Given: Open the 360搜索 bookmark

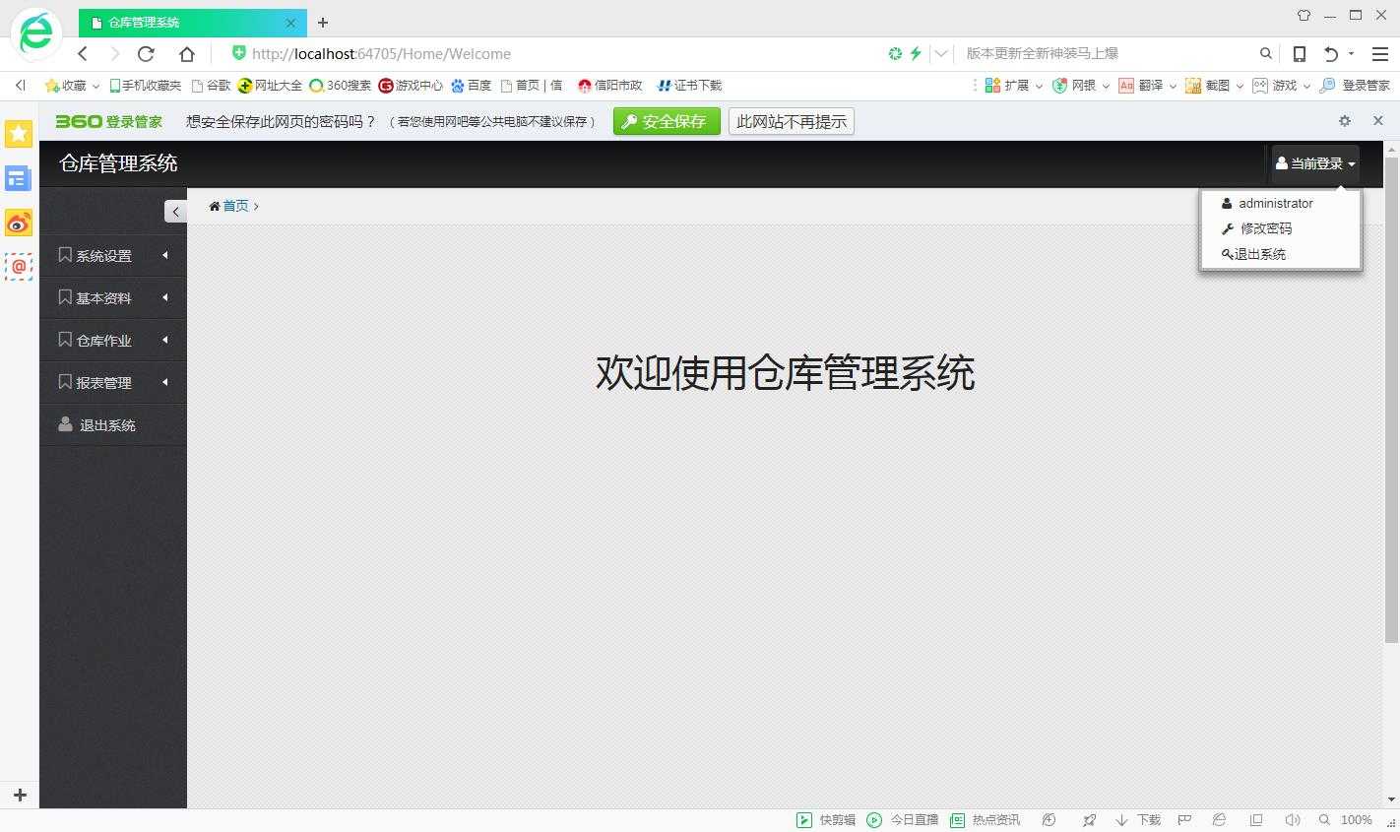Looking at the screenshot, I should 340,86.
